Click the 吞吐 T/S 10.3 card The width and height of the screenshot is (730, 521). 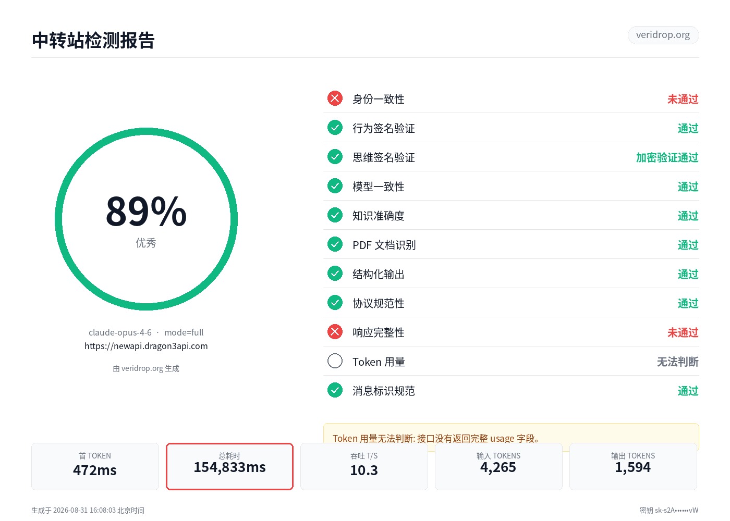point(364,466)
